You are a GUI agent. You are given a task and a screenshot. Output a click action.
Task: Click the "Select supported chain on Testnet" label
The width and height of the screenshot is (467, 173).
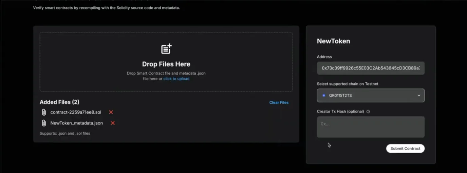(347, 84)
